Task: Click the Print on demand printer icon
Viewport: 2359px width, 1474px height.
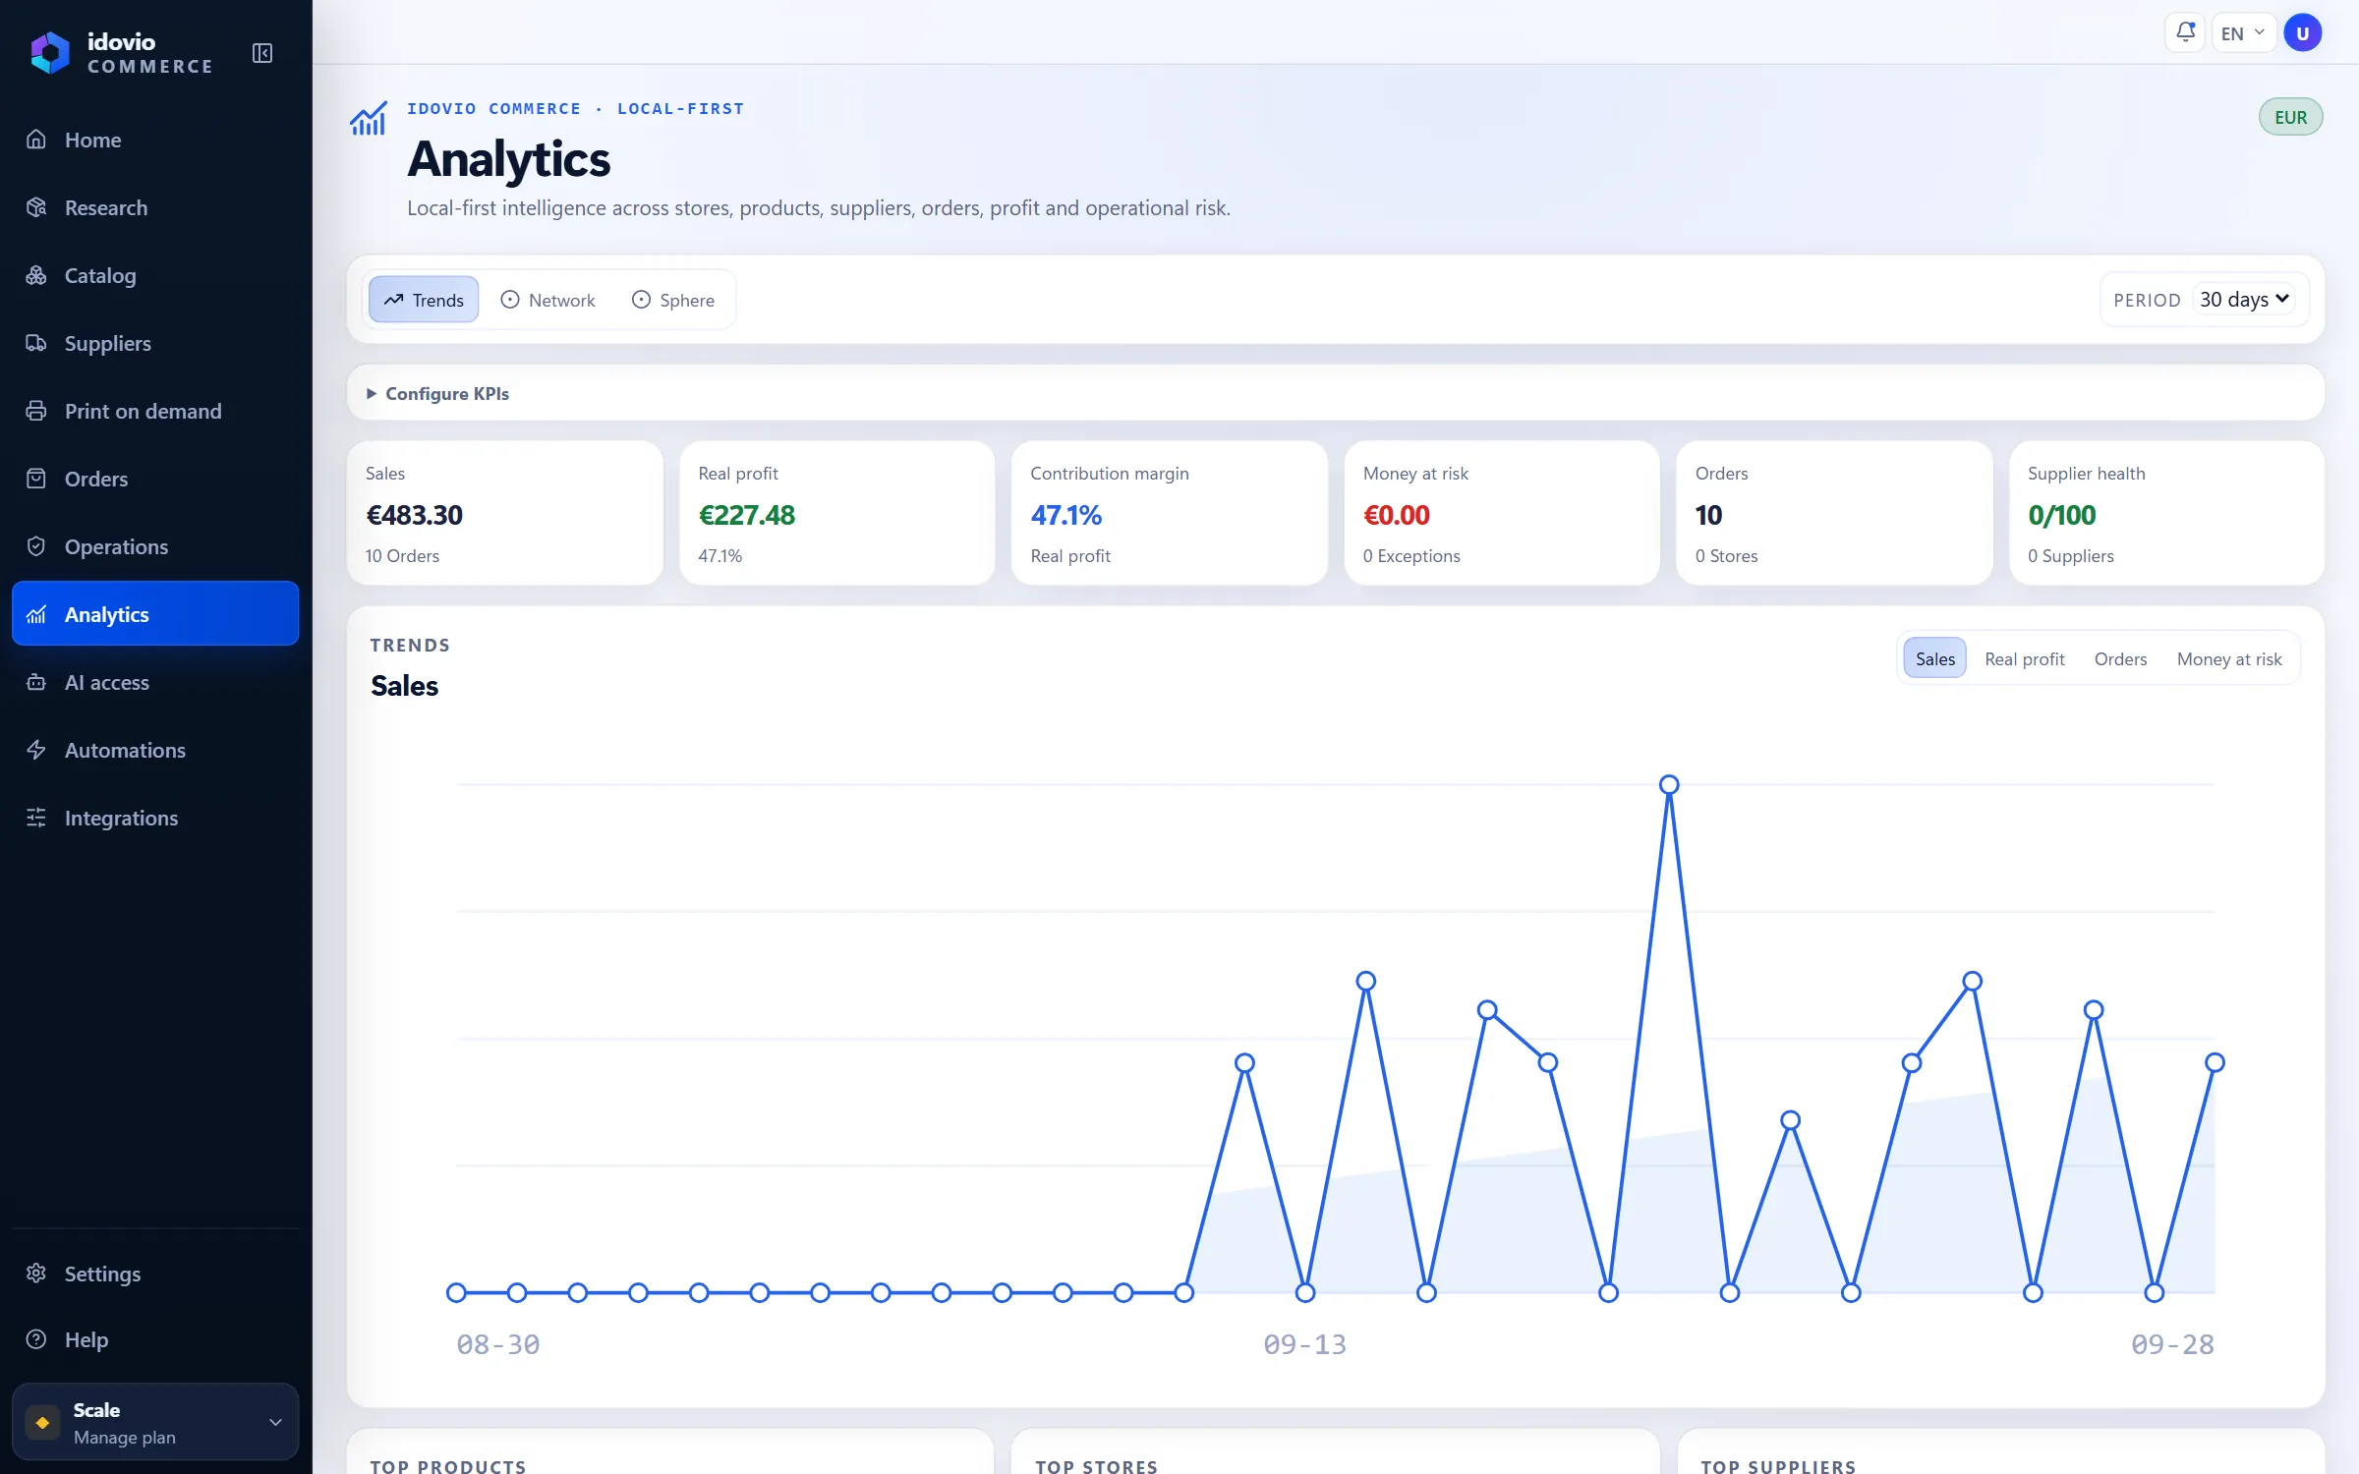Action: click(x=36, y=411)
